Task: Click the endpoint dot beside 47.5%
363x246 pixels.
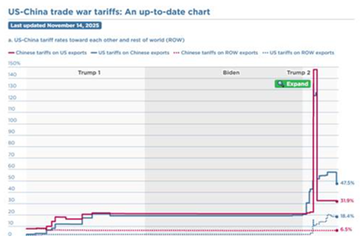Action: (337, 184)
